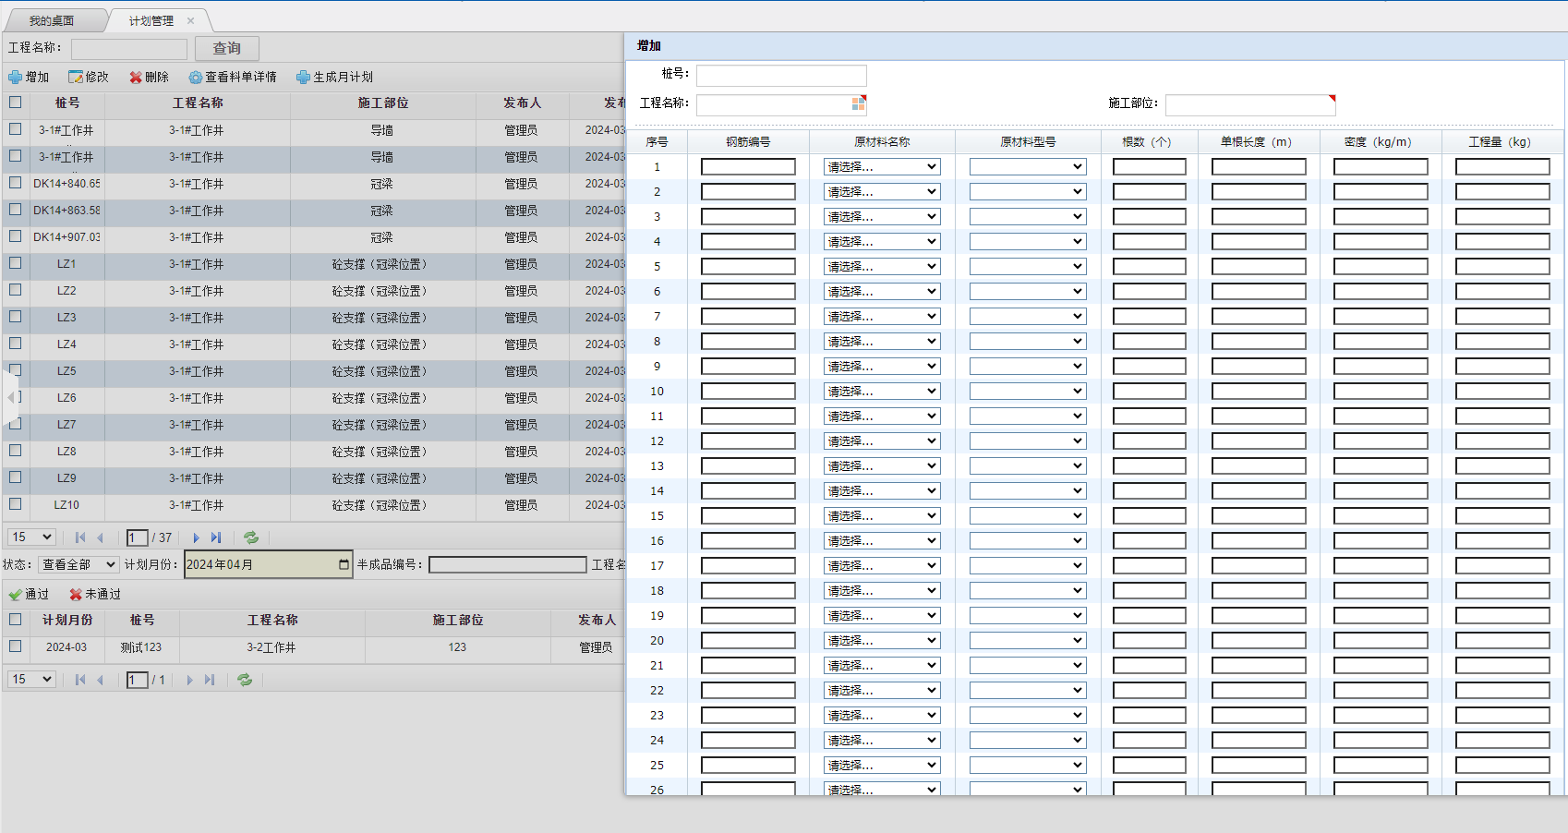Viewport: 1568px width, 833px height.
Task: Open 状态 查看全部 dropdown
Action: pos(78,564)
